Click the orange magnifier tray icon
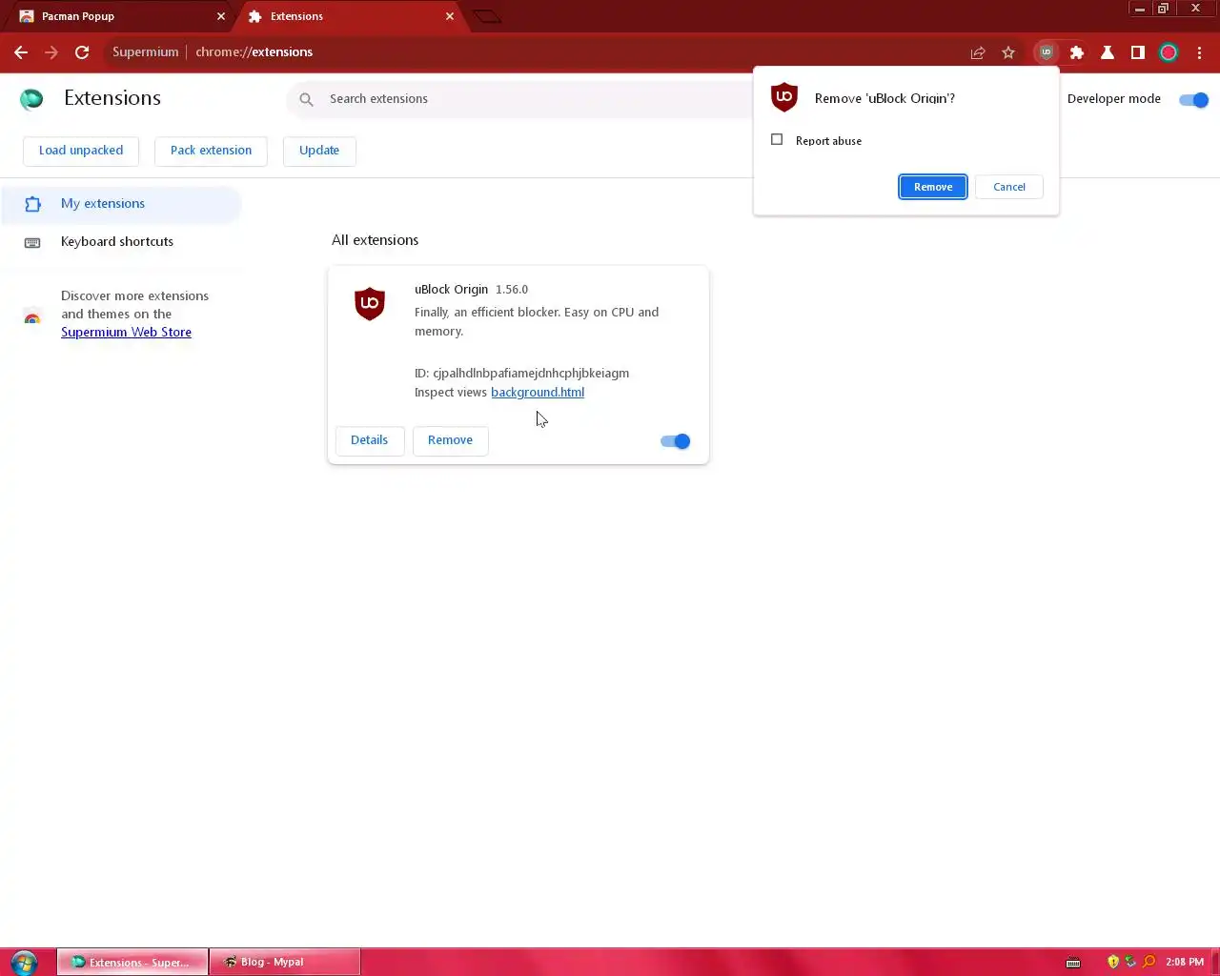Image resolution: width=1220 pixels, height=976 pixels. coord(1149,962)
